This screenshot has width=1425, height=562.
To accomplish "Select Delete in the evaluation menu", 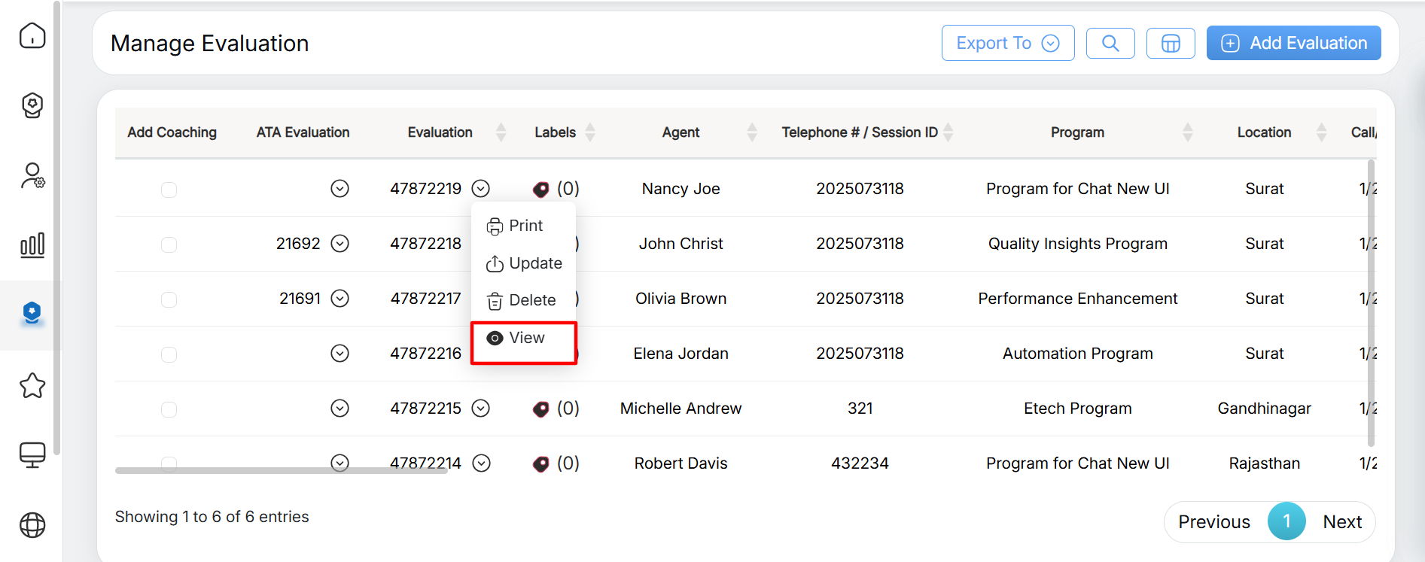I will coord(525,301).
